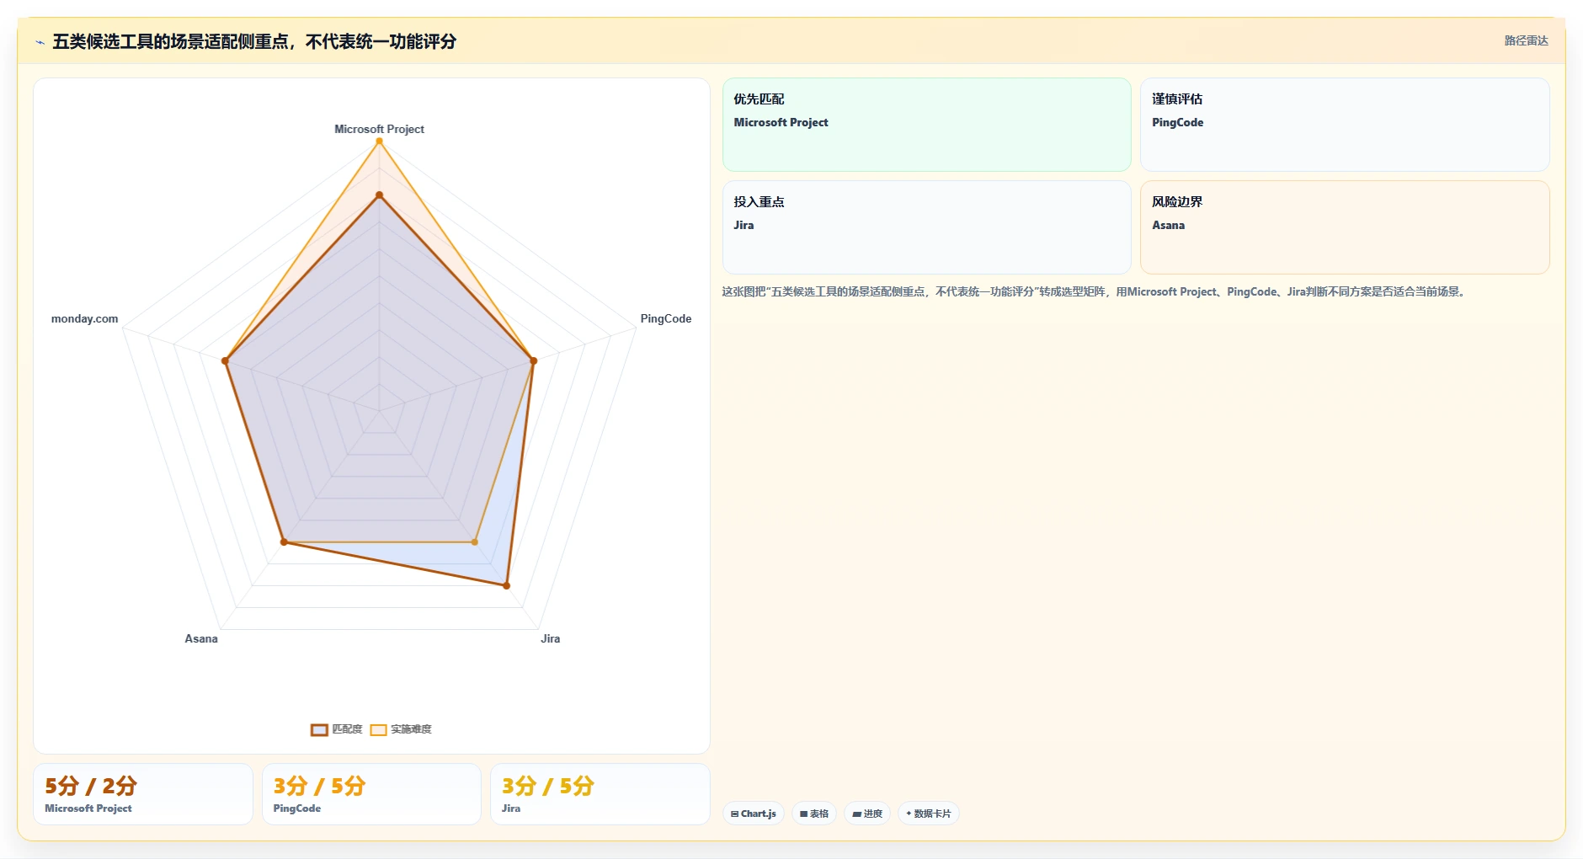Select the 风险边界 Asana card
This screenshot has width=1583, height=859.
click(x=1345, y=227)
